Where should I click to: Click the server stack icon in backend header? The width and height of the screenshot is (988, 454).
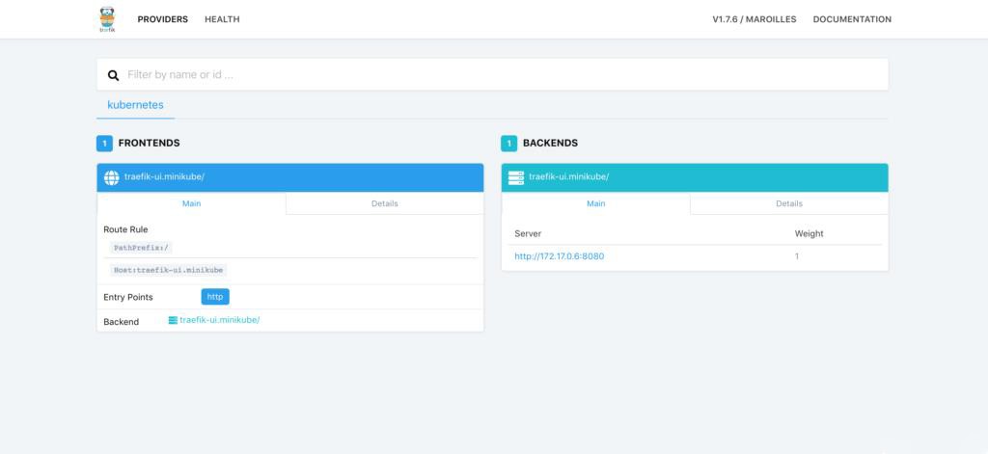515,177
